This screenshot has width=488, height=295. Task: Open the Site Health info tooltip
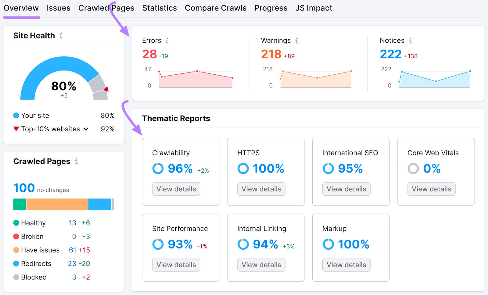[61, 35]
